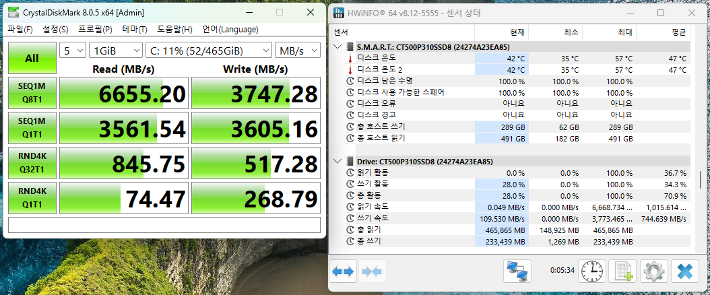Reset the HWiNFO clock timer icon
The width and height of the screenshot is (710, 295).
[x=592, y=271]
